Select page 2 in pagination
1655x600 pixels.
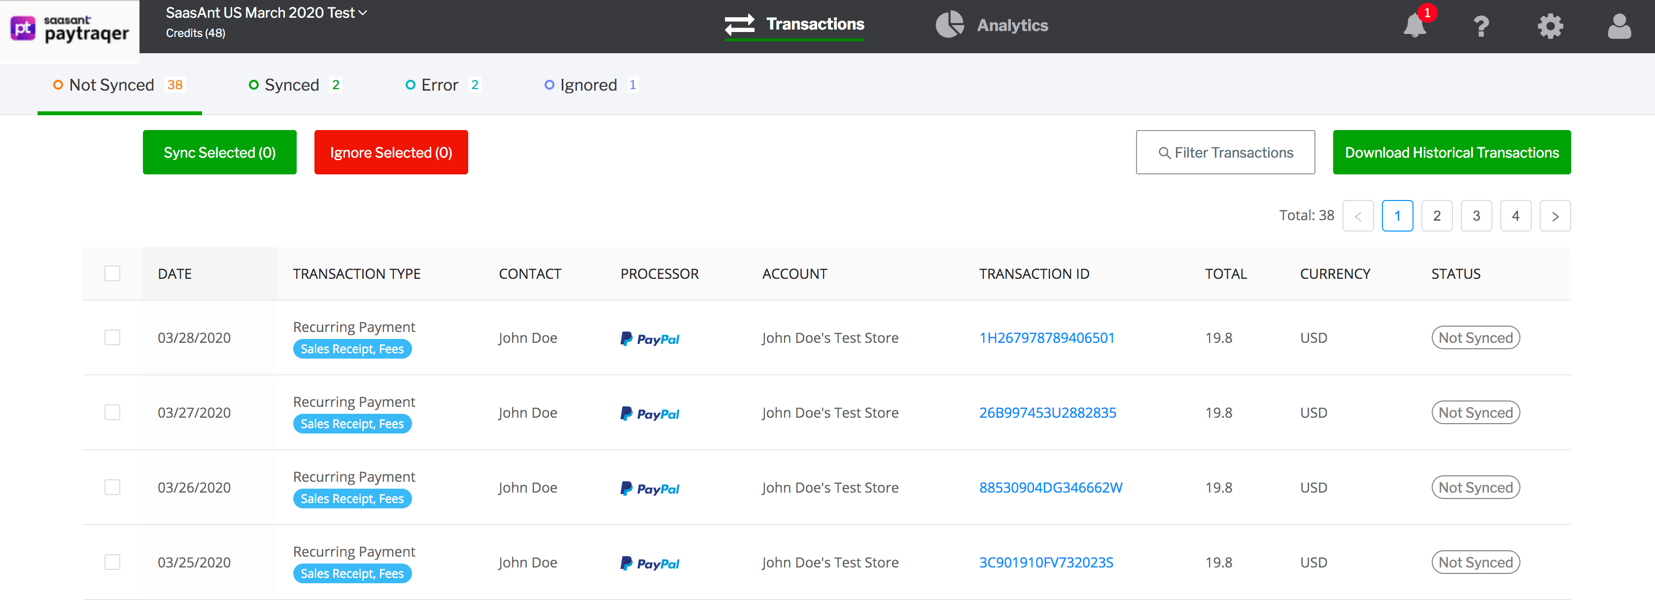(x=1437, y=216)
